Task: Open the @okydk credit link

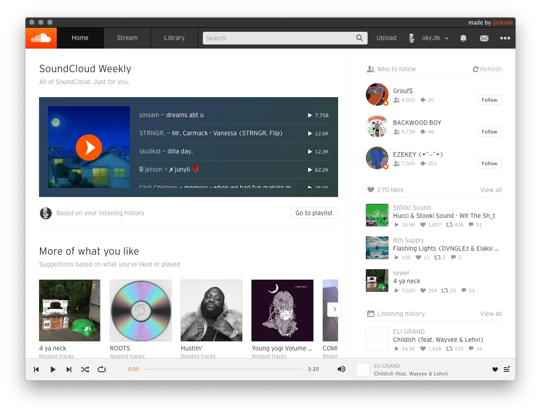Action: (503, 22)
